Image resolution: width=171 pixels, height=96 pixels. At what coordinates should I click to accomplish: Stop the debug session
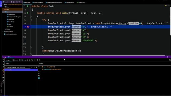tap(3, 69)
